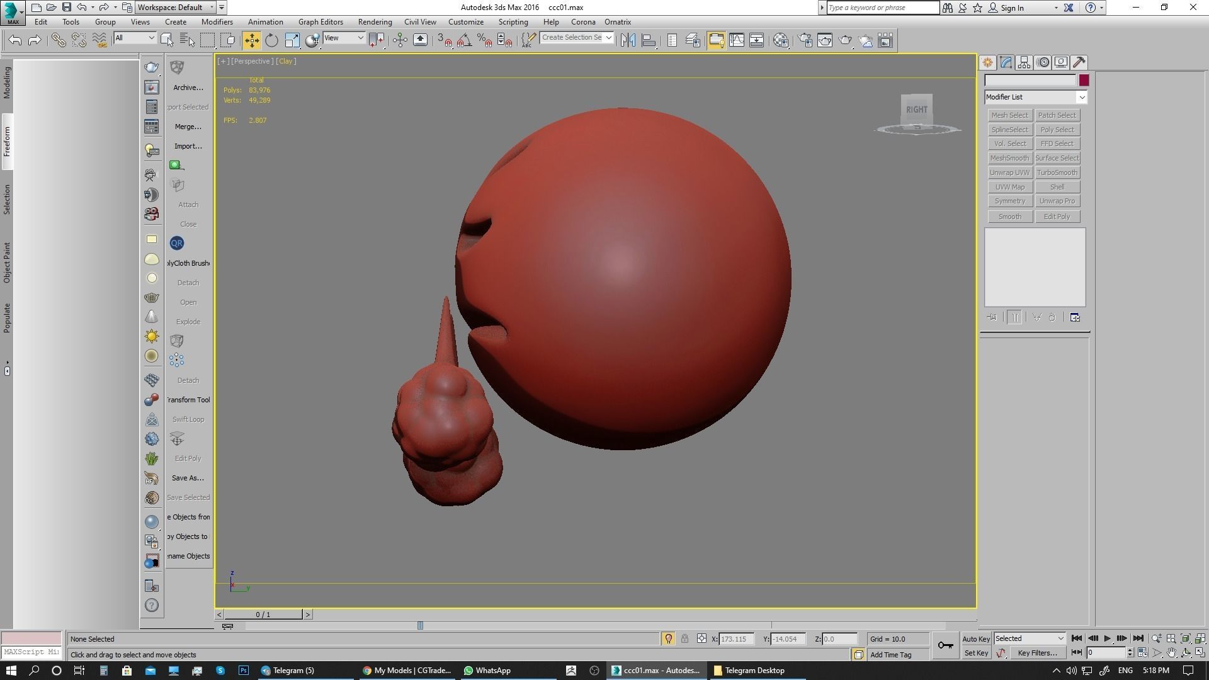Open the Motion command panel tab

(x=1043, y=62)
